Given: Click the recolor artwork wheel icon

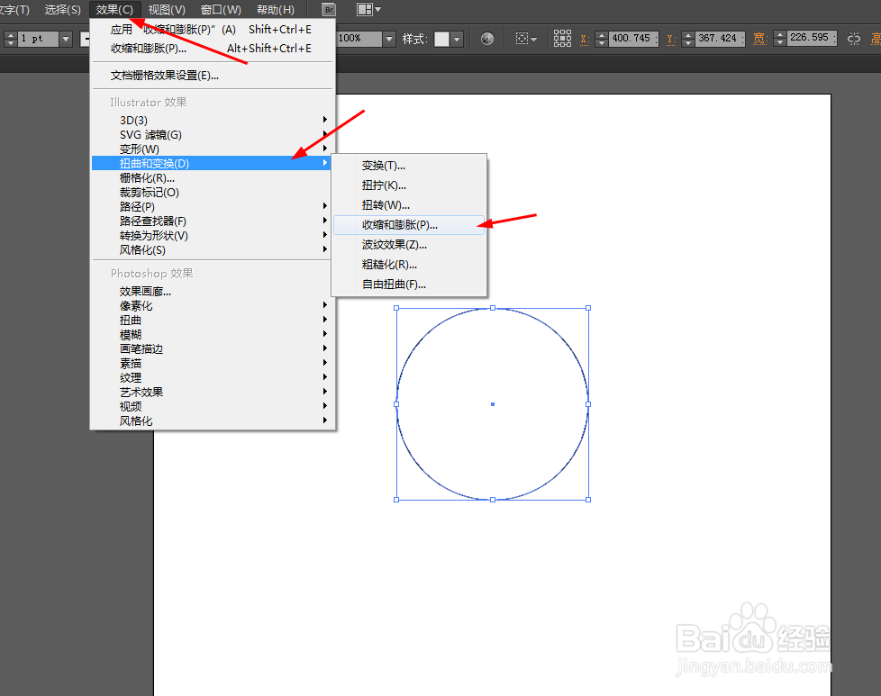Looking at the screenshot, I should (487, 39).
